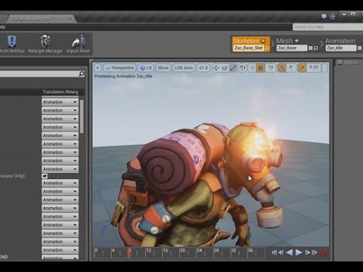Image resolution: width=363 pixels, height=272 pixels.
Task: Click the Translation Retarg column header
Action: point(60,92)
